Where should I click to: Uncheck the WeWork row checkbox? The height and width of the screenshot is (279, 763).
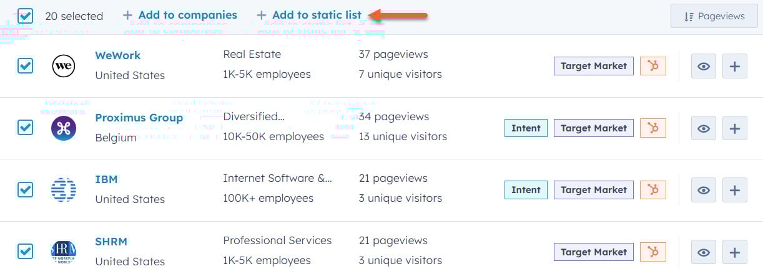(x=25, y=65)
